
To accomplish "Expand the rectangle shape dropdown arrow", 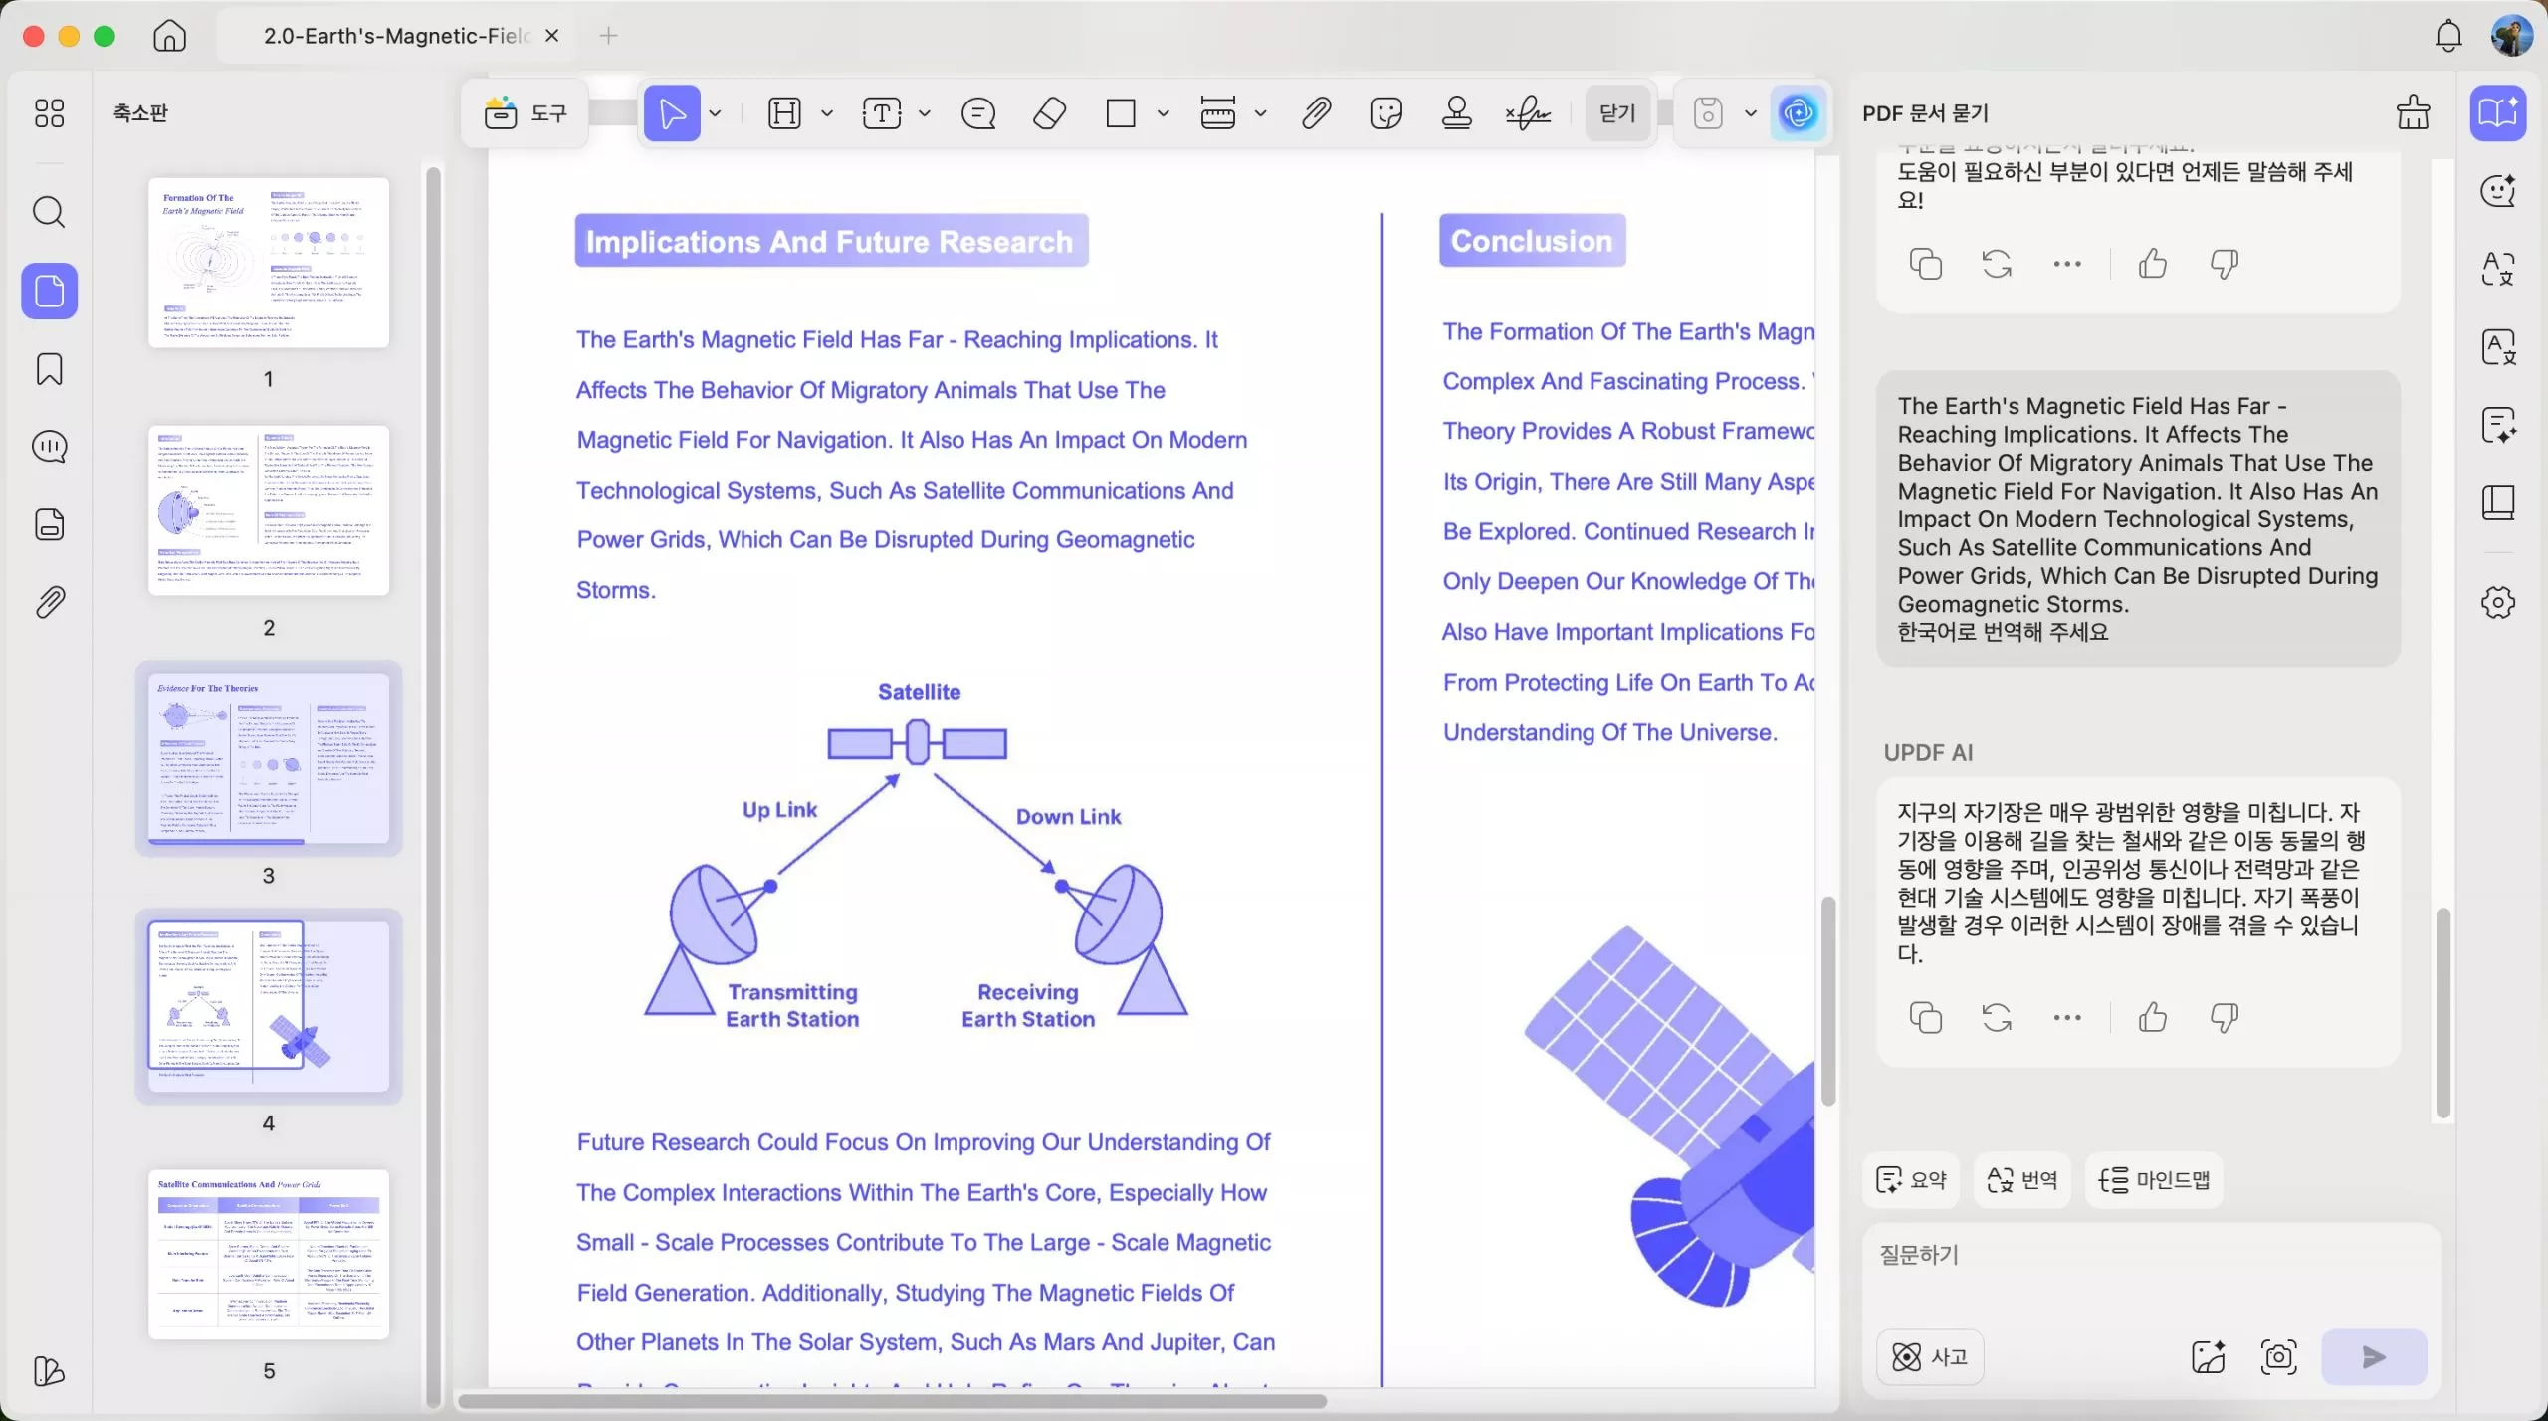I will point(1163,113).
